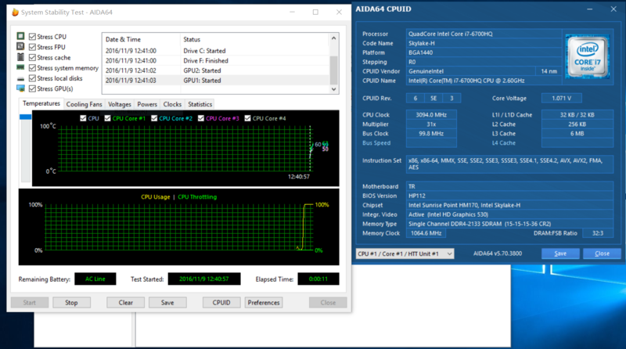Click the CPU Clock value 3094.0 MHz

[431, 115]
